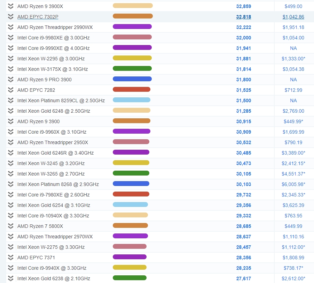Expand Core i9-9940X row chevron
This screenshot has height=283, width=314.
[10, 268]
